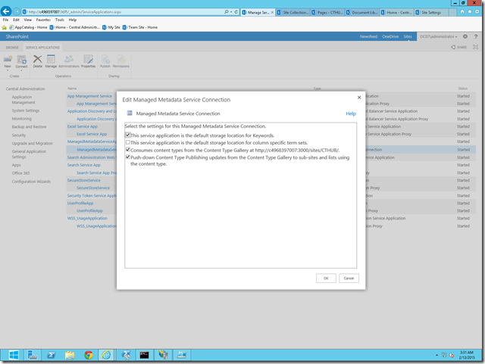Expand the DC07\administrator user menu

[x=438, y=36]
